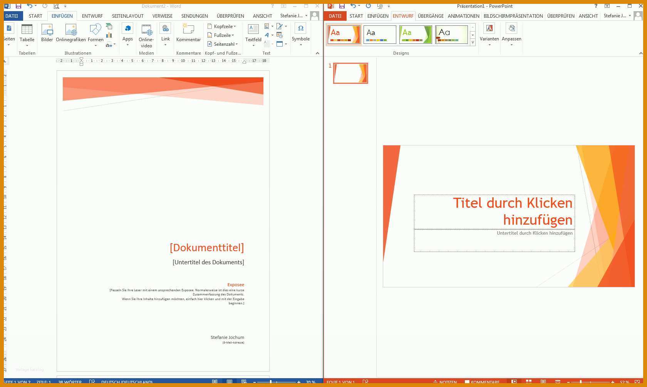Image resolution: width=647 pixels, height=387 pixels.
Task: Click the '38 WÖRTER' word count in Word
Action: tap(70, 382)
